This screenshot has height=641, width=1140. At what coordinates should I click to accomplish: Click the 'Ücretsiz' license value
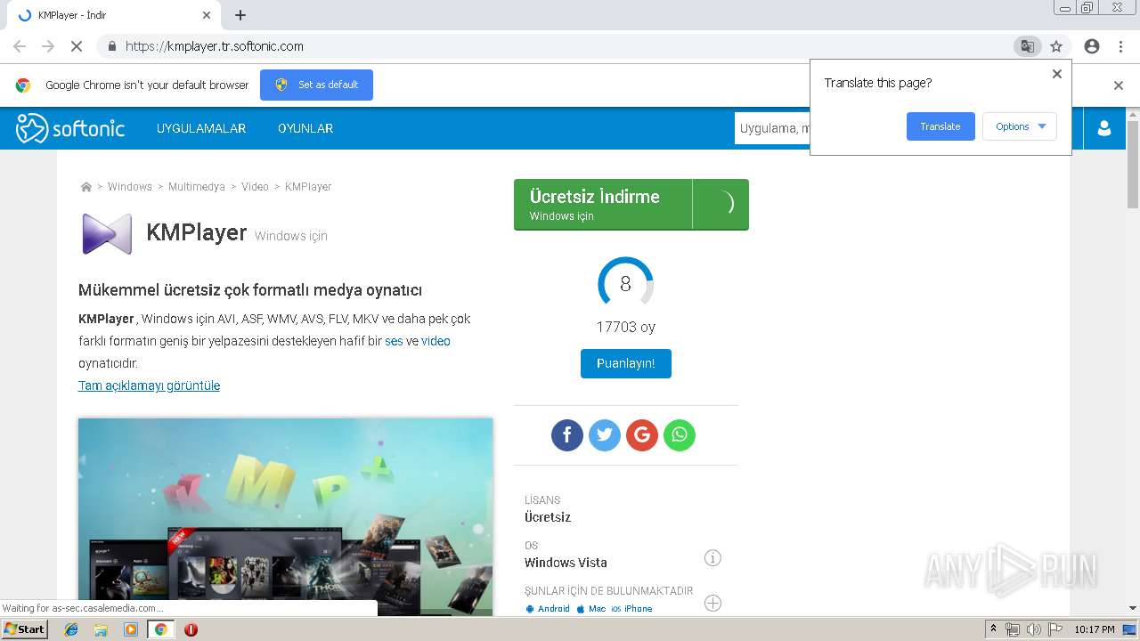(548, 517)
